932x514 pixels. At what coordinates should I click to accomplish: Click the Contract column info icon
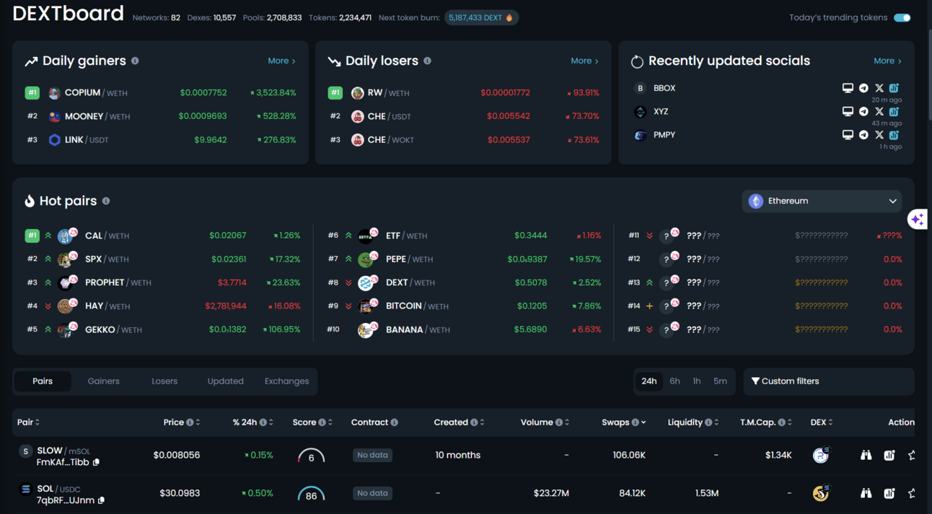point(394,422)
